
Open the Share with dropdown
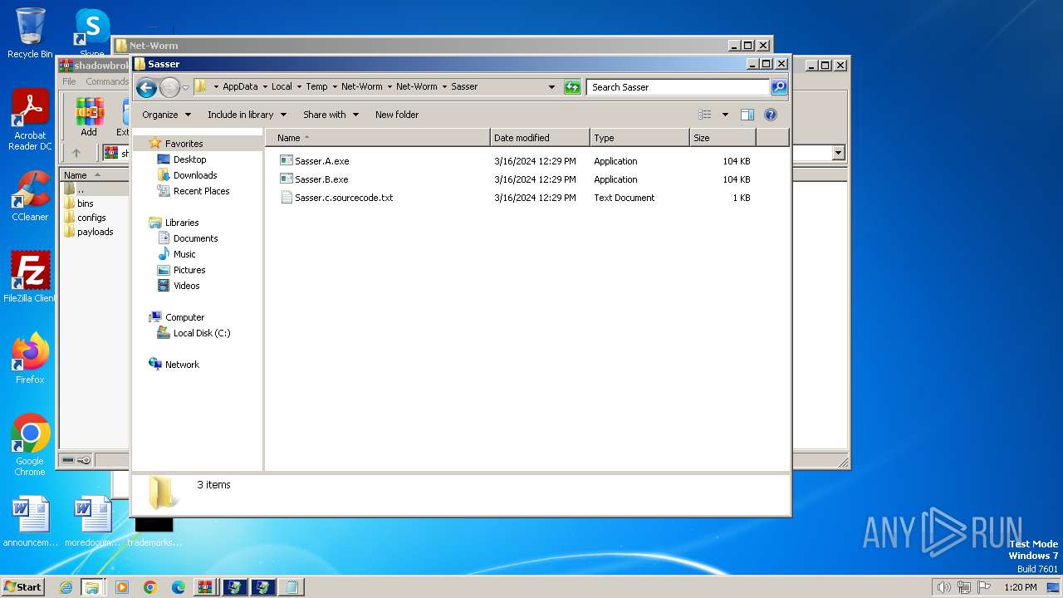pyautogui.click(x=331, y=115)
